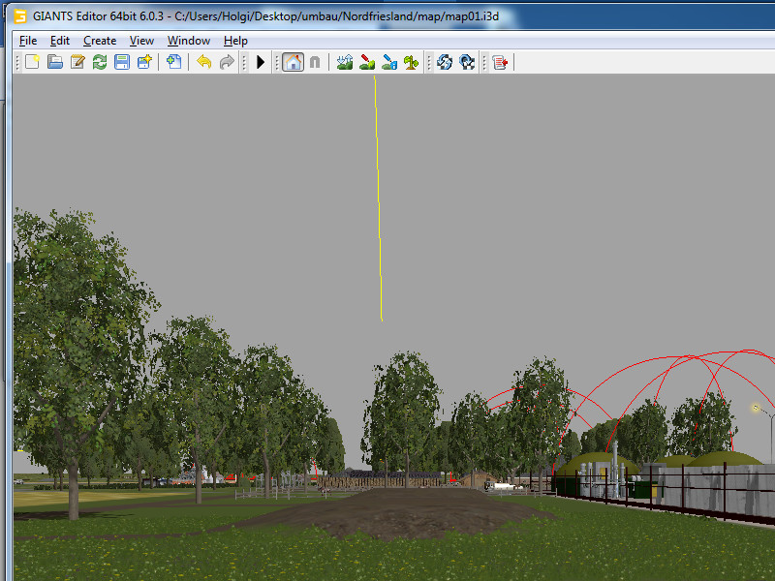
Task: Click the Save floppy disk icon
Action: point(122,62)
